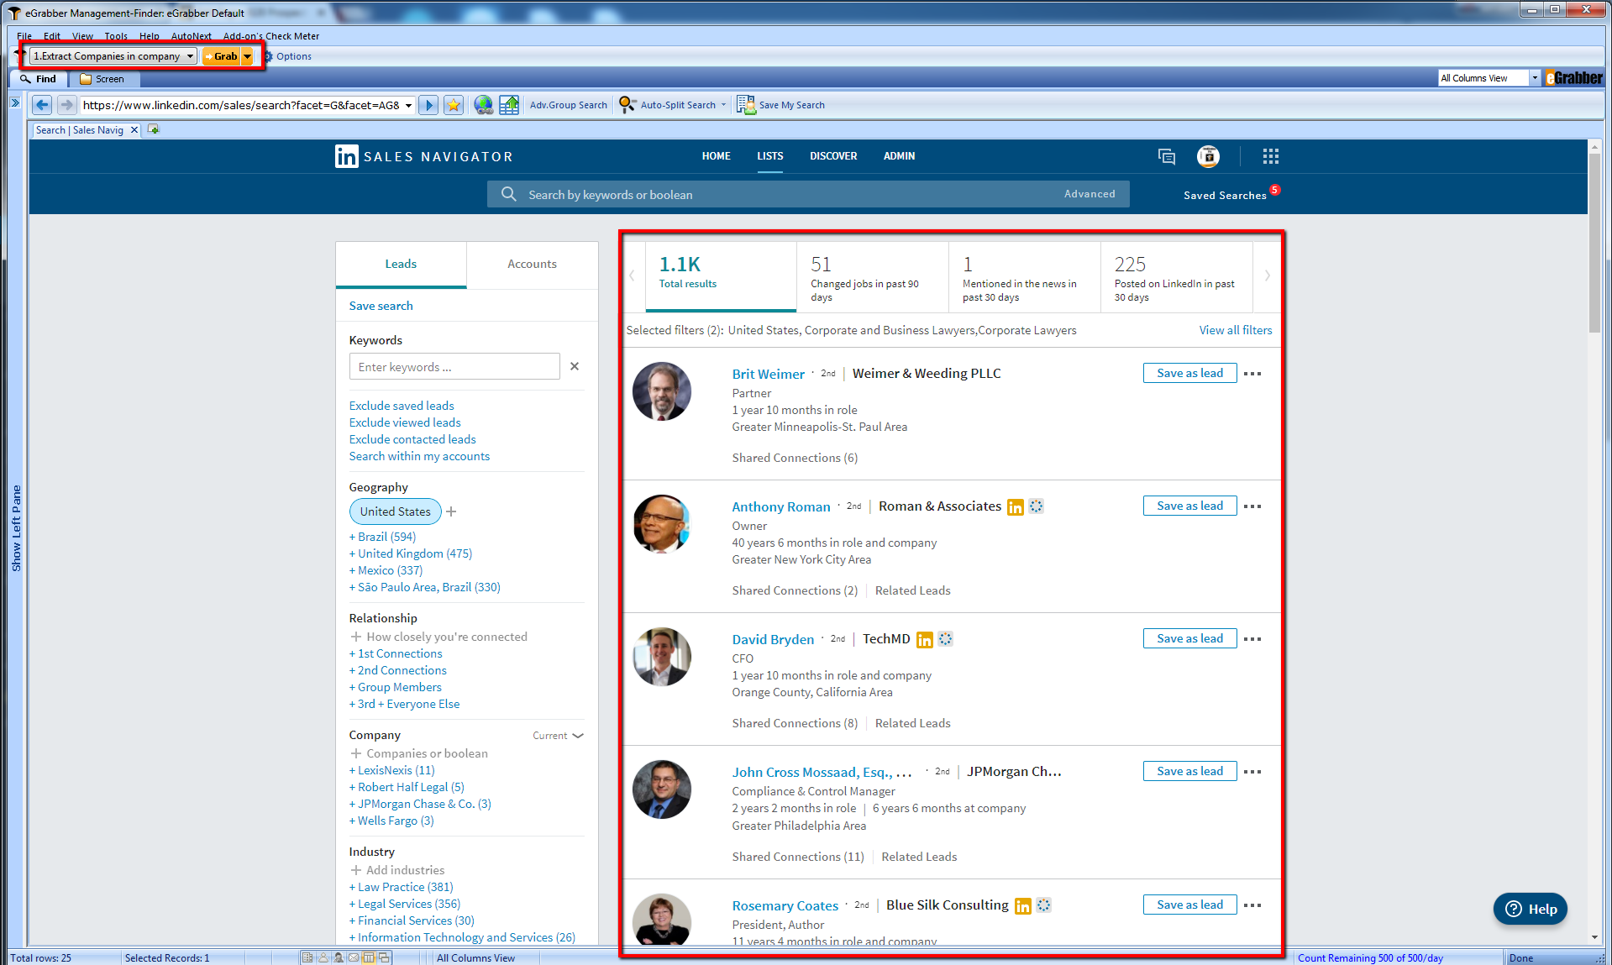
Task: Expand the Company Current dropdown
Action: click(x=559, y=736)
